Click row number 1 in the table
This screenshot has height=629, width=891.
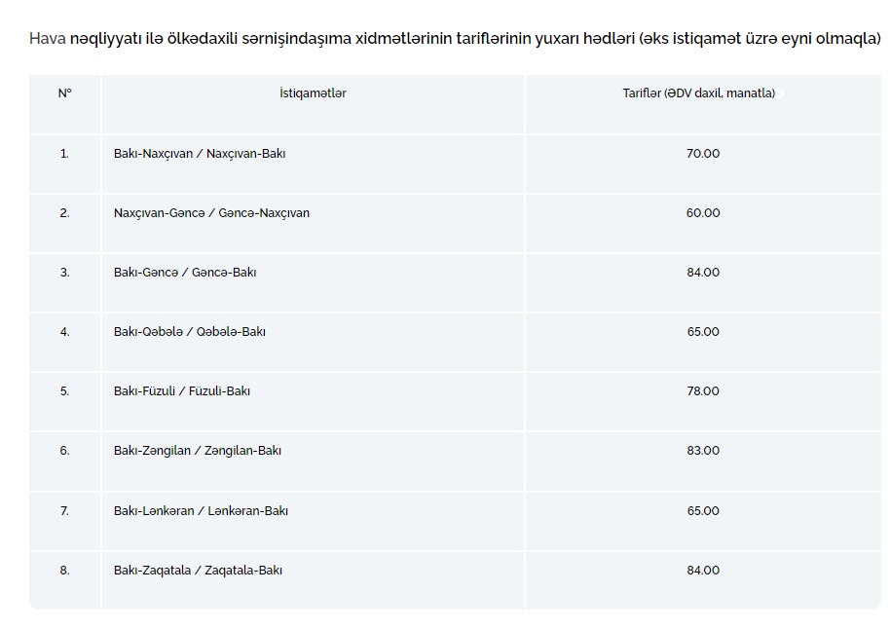pyautogui.click(x=65, y=154)
